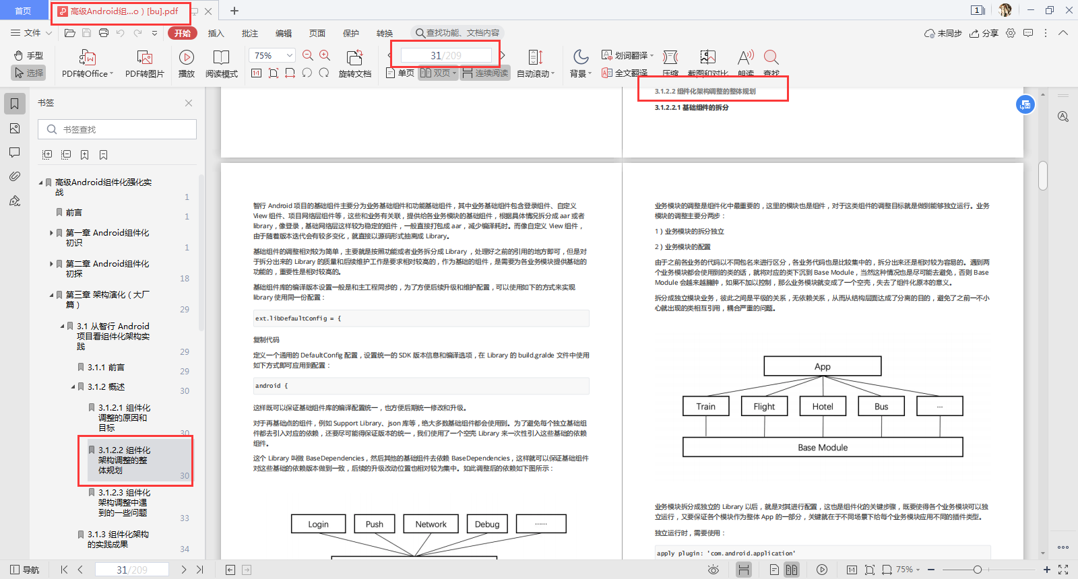Collapse 第三章 架构演化 bookmark
This screenshot has width=1078, height=579.
click(x=51, y=295)
